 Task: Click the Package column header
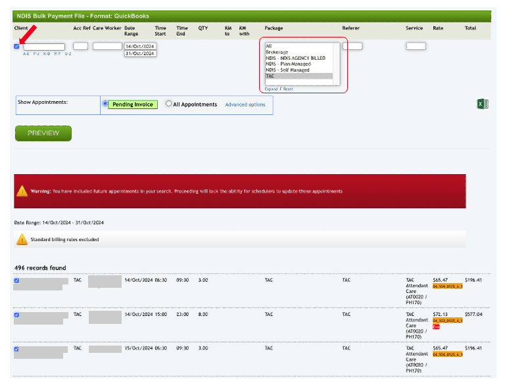point(274,28)
